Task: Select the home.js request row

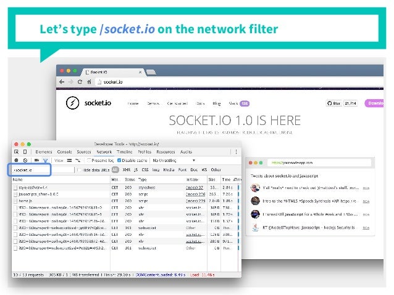Action: (x=125, y=201)
